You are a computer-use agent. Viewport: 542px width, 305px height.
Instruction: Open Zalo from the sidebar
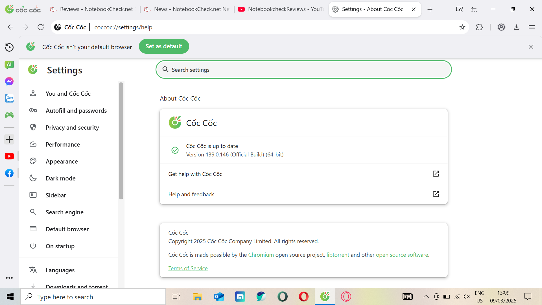coord(9,98)
